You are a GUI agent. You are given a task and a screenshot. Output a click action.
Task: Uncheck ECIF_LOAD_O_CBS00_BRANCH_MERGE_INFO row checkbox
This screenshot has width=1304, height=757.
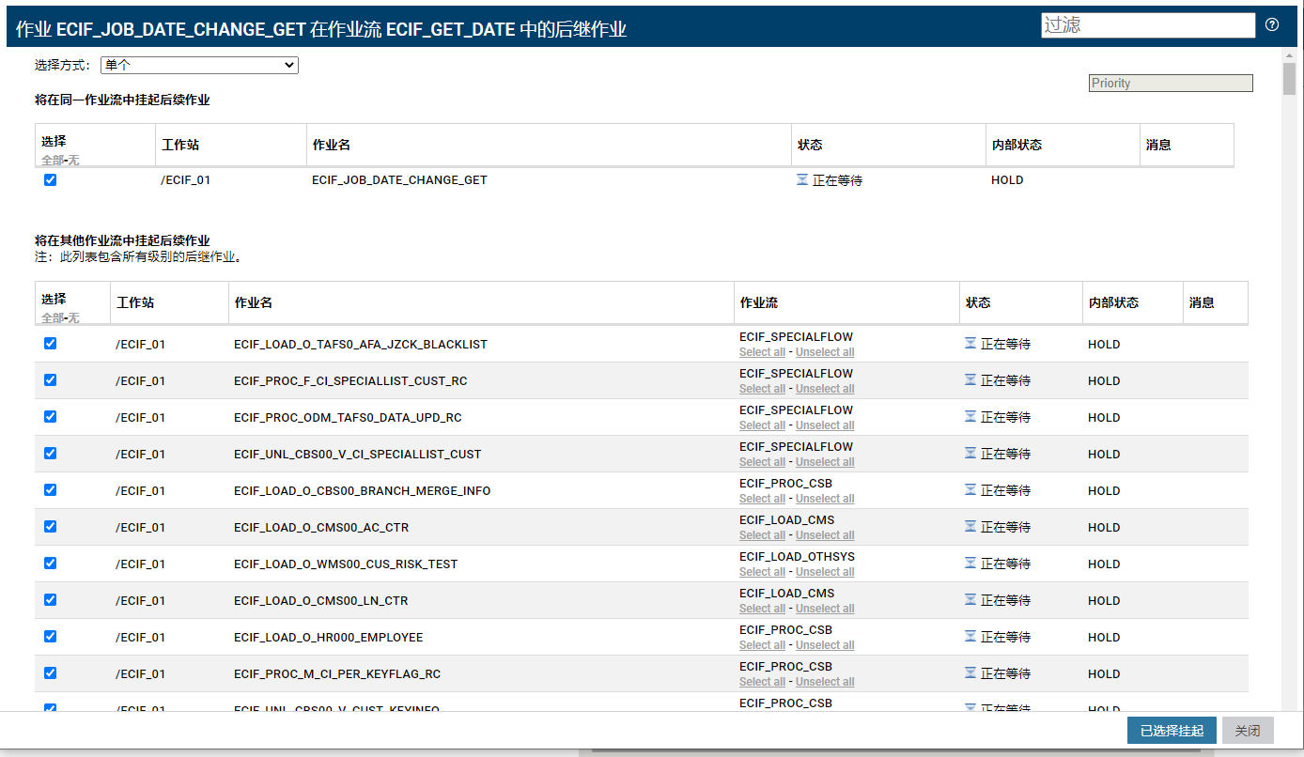[x=50, y=489]
